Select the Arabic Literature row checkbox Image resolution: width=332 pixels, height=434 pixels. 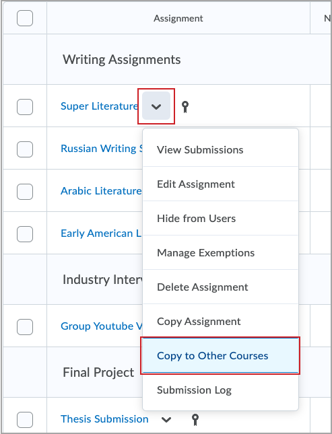(x=25, y=192)
